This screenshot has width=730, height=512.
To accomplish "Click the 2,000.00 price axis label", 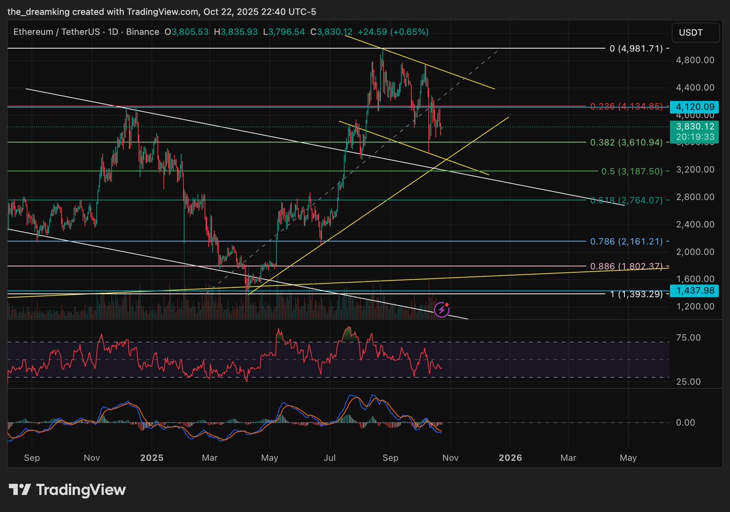I will pyautogui.click(x=695, y=251).
